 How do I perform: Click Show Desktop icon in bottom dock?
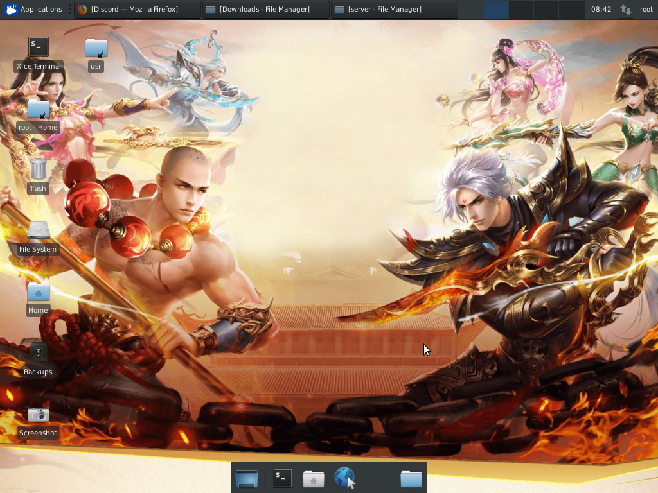coord(247,478)
